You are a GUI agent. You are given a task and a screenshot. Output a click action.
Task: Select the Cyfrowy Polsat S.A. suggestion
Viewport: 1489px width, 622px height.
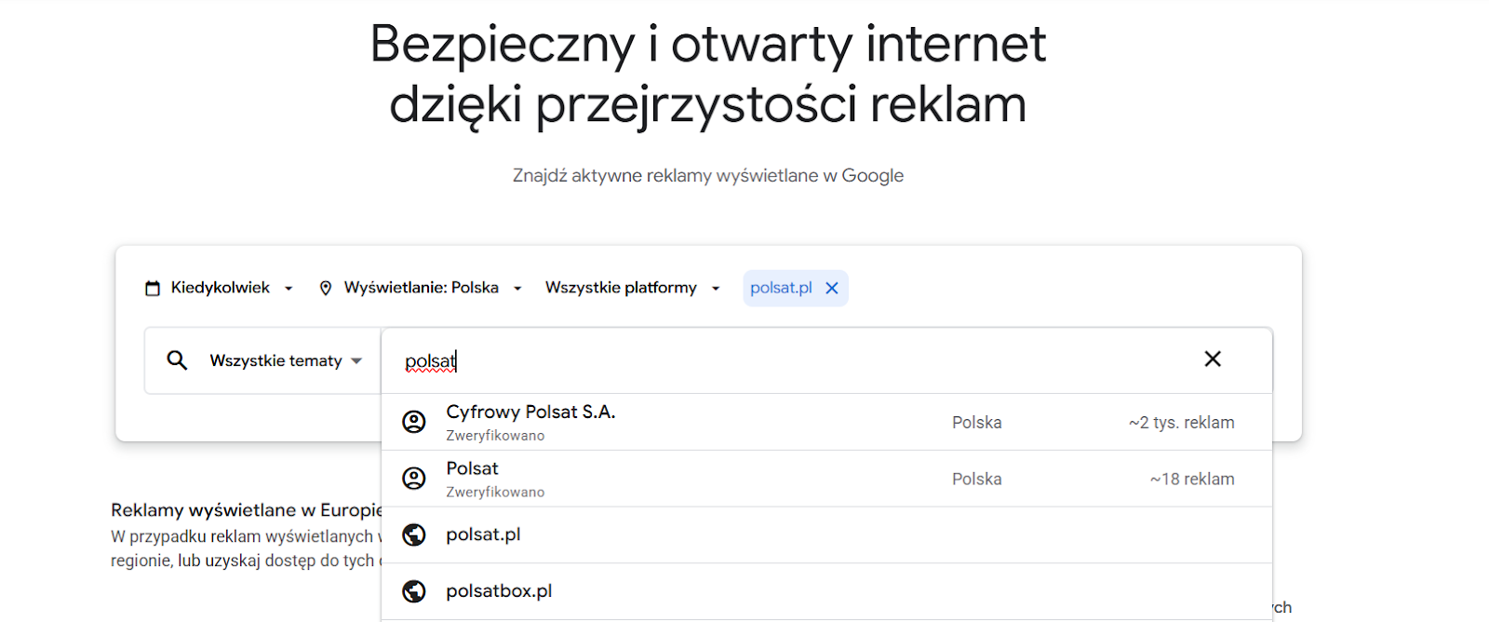[530, 412]
